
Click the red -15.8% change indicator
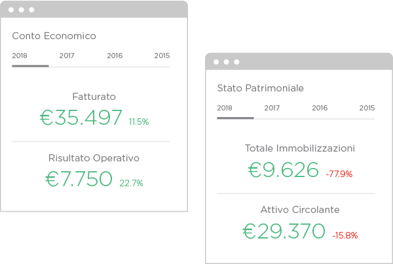point(345,235)
